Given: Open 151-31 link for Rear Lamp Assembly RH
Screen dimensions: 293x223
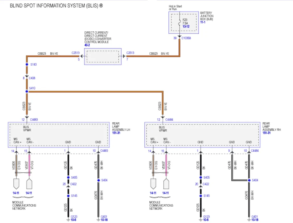Looking at the screenshot, I should tap(267, 133).
